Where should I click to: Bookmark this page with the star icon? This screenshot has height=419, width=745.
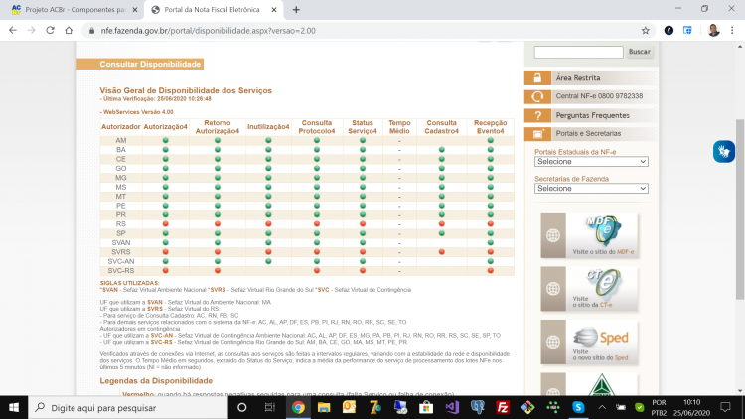[x=645, y=31]
